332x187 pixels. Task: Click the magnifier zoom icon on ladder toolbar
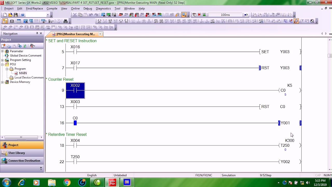(312, 21)
